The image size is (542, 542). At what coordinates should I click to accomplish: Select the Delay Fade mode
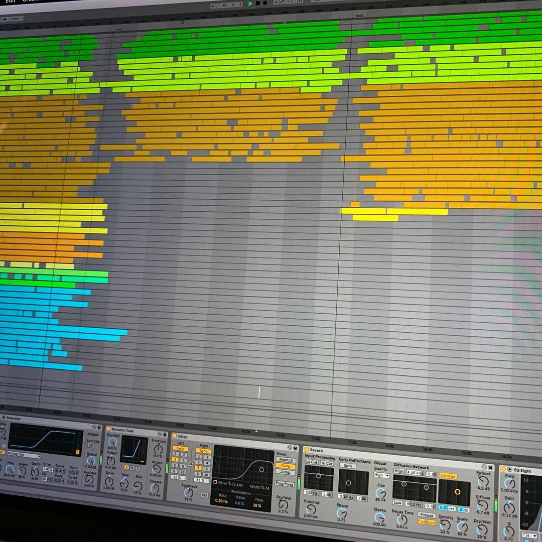(286, 466)
